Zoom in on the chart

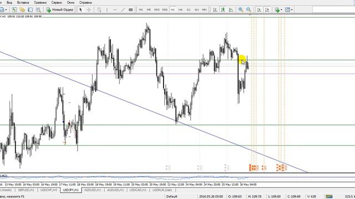point(240,10)
